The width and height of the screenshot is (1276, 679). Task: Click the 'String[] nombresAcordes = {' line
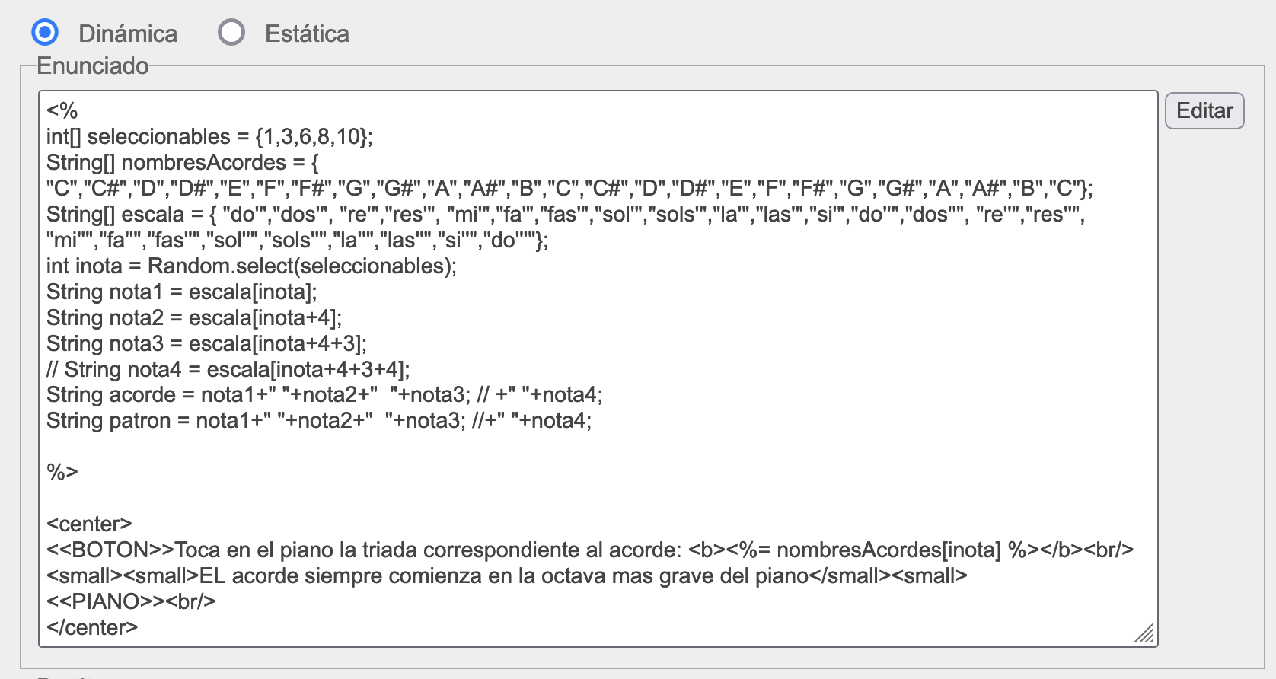click(x=183, y=163)
